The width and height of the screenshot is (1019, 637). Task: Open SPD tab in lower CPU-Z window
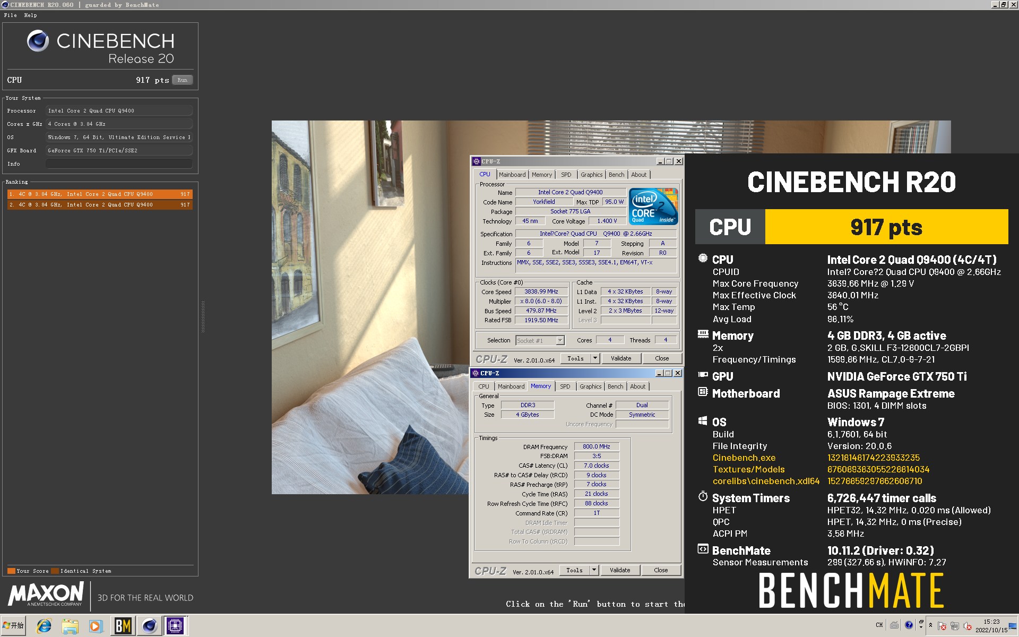click(565, 386)
